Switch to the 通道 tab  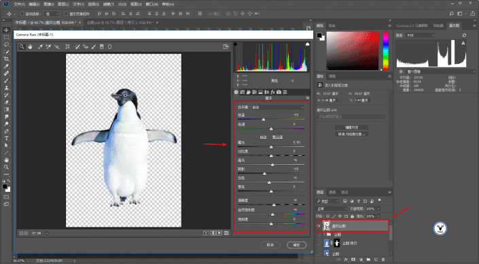[332, 193]
